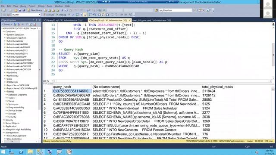Click the Save (floppy disk) toolbar icon
The height and width of the screenshot is (155, 276).
20,10
